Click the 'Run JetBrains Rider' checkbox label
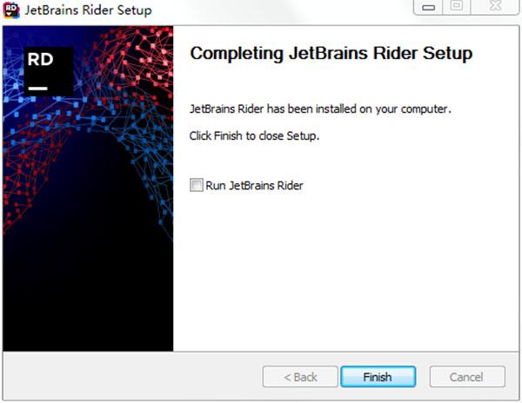 pos(254,185)
